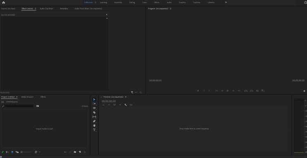Screen dimensions: 307x158
Task: Open Media Browser tab
Action: [27, 97]
